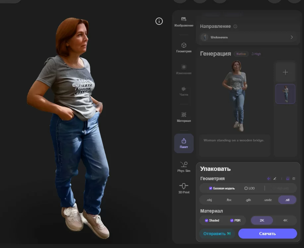Click the info icon beside Направление

click(x=235, y=26)
